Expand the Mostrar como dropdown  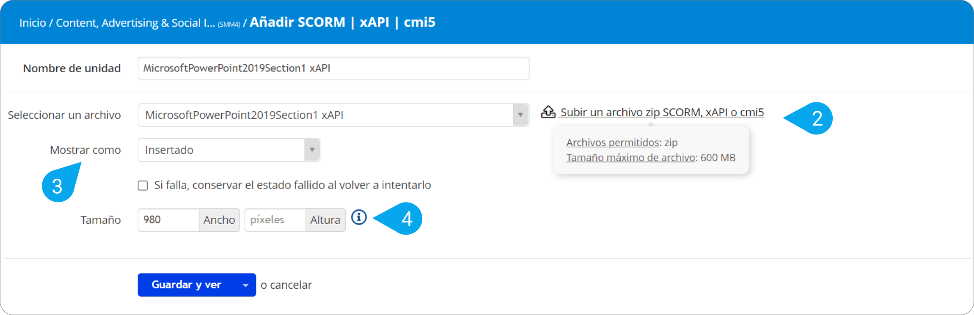[229, 150]
